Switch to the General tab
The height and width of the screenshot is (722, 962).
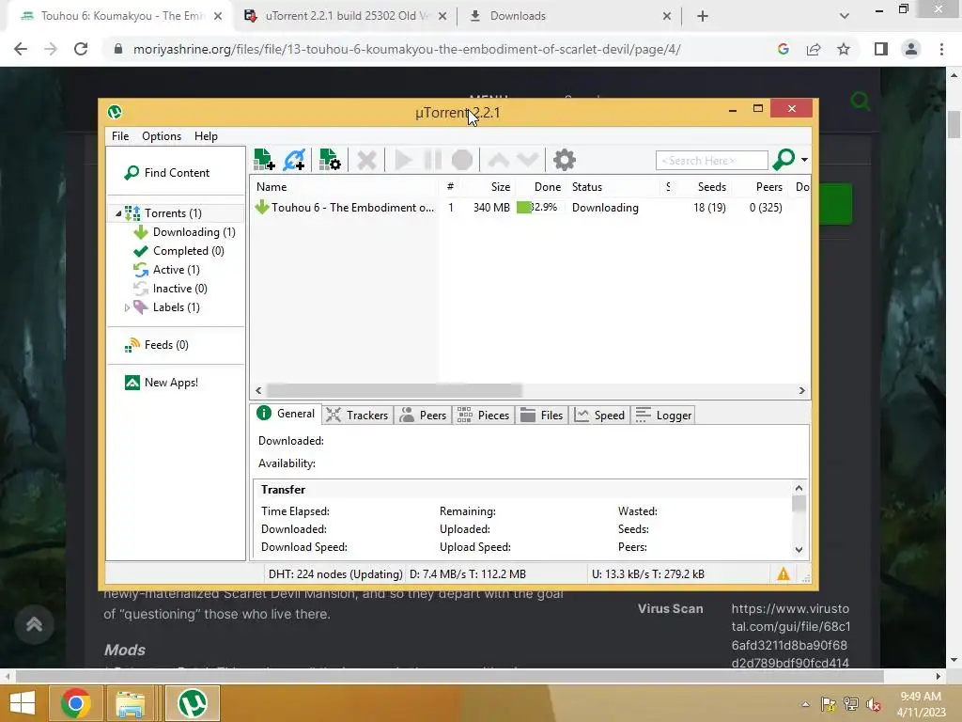point(286,414)
